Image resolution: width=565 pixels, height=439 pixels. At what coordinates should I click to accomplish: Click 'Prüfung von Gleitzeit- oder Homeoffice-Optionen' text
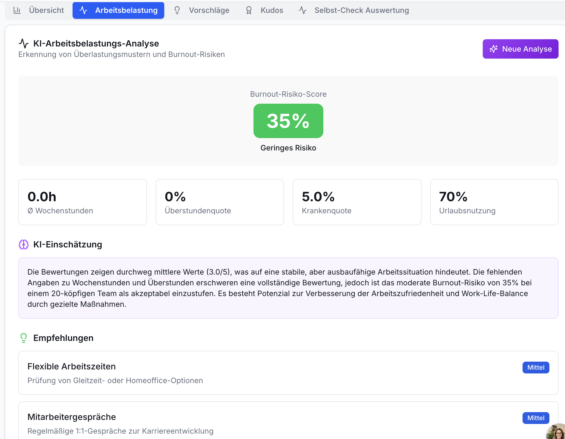(x=115, y=380)
